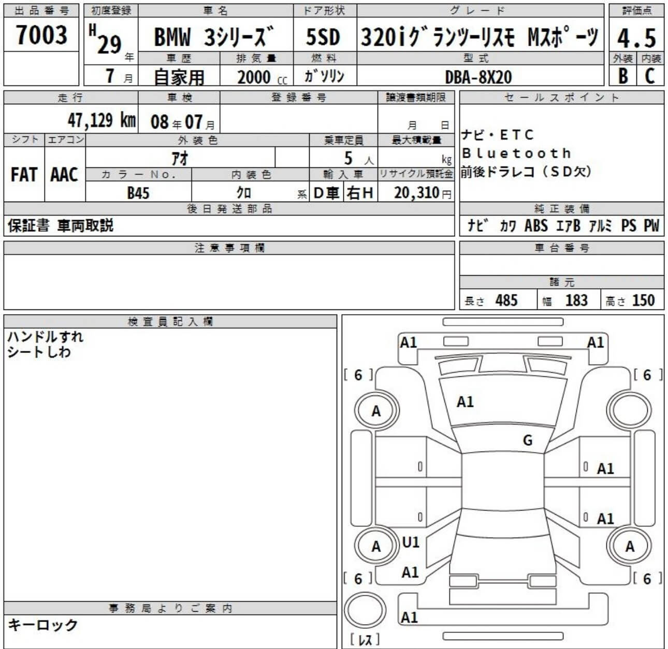Image resolution: width=668 pixels, height=649 pixels.
Task: Select カワ in genuine equipment list
Action: coord(508,225)
